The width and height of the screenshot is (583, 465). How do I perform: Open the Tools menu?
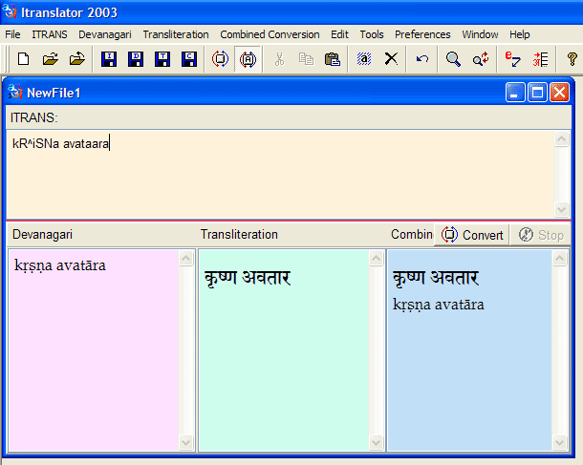pos(372,34)
